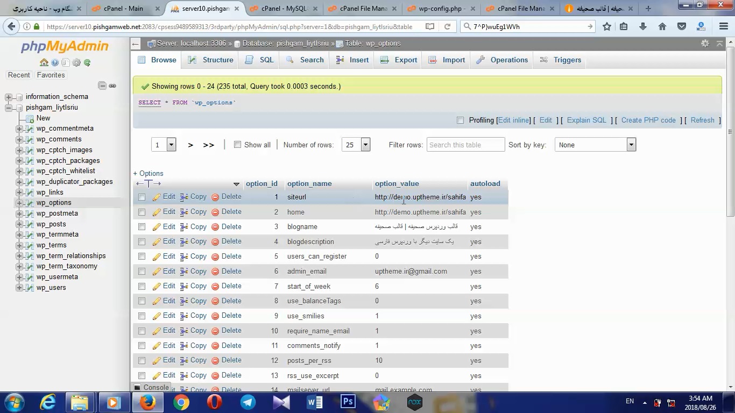The image size is (735, 413).
Task: Open navigation panel settings gear
Action: [x=76, y=62]
